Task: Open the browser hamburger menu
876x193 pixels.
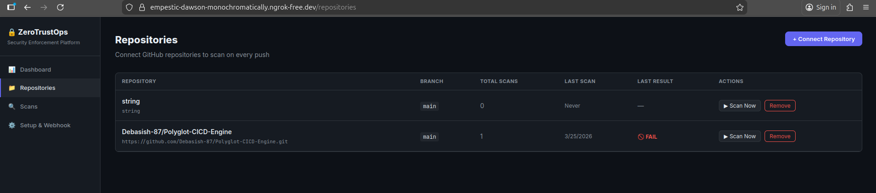Action: 866,7
